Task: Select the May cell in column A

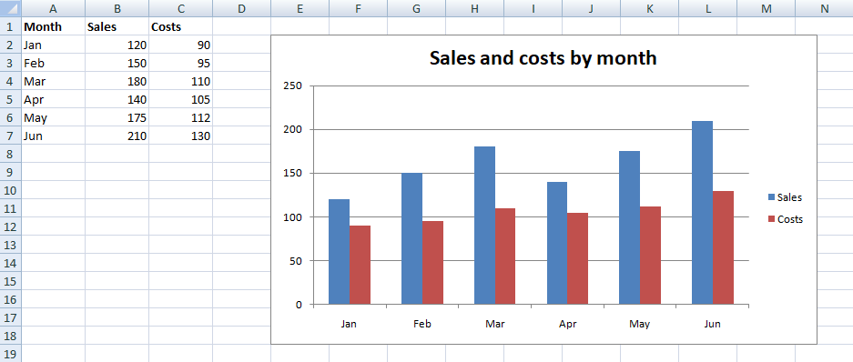Action: (x=54, y=117)
